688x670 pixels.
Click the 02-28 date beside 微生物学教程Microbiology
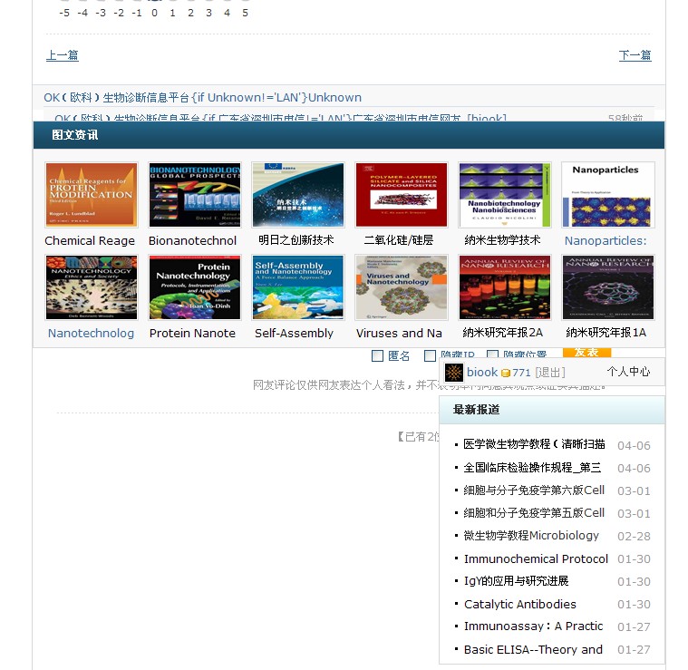[x=634, y=536]
